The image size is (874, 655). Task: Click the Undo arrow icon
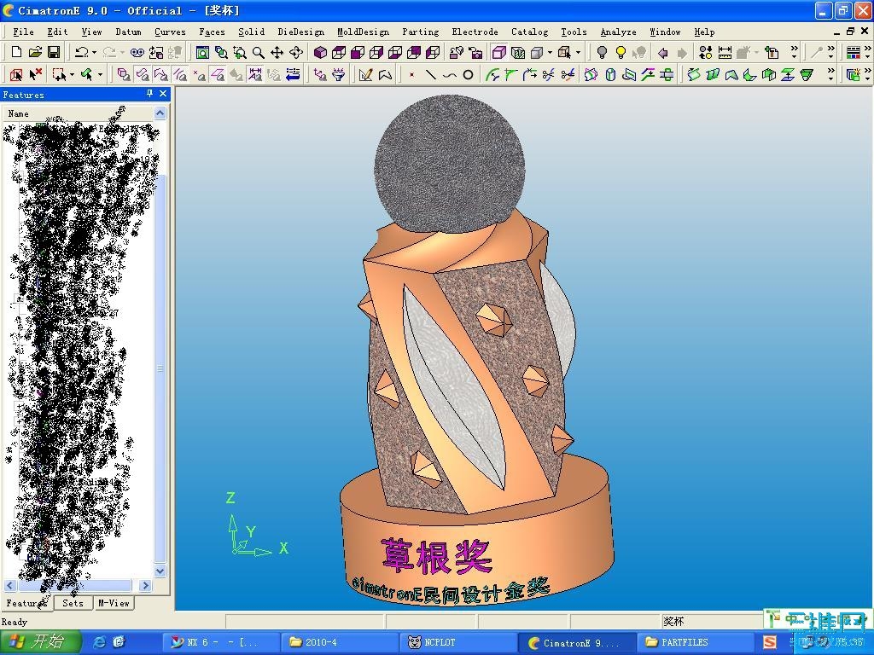click(81, 52)
